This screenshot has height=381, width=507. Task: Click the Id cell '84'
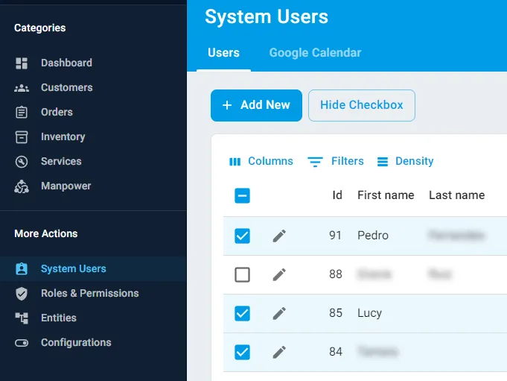[336, 352]
